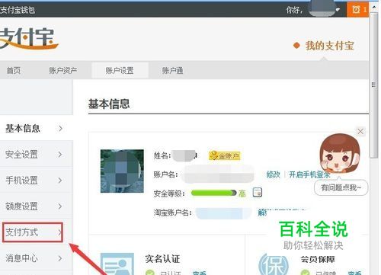Click the 高 security level label
This screenshot has width=381, height=275.
[x=242, y=193]
